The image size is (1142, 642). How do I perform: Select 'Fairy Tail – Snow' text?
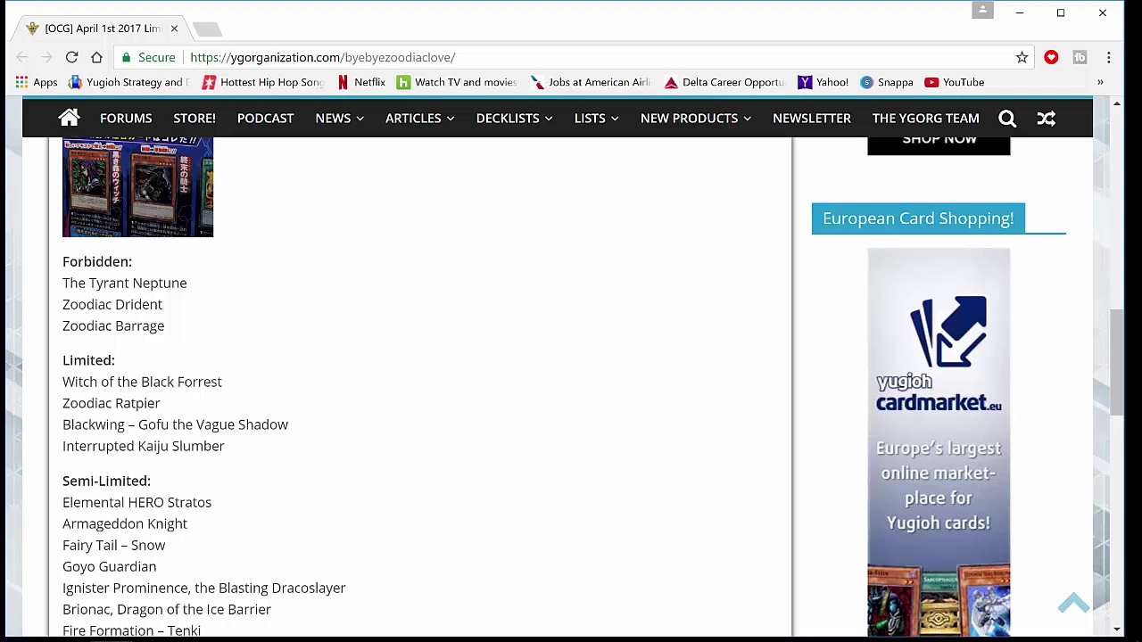pyautogui.click(x=113, y=545)
